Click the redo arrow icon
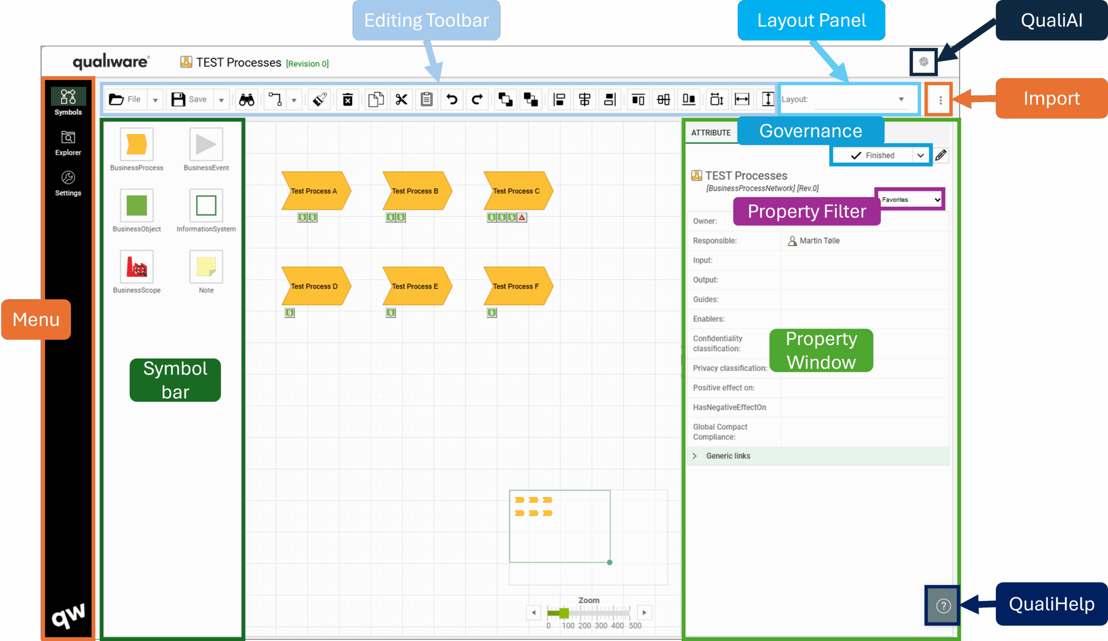 point(477,100)
